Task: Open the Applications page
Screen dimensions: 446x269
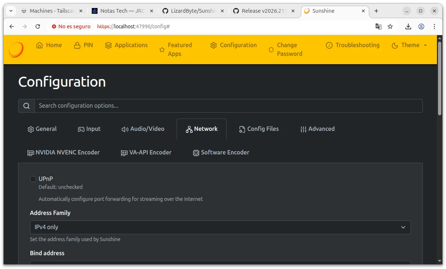Action: pyautogui.click(x=126, y=45)
